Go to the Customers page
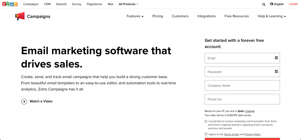 click(x=180, y=16)
